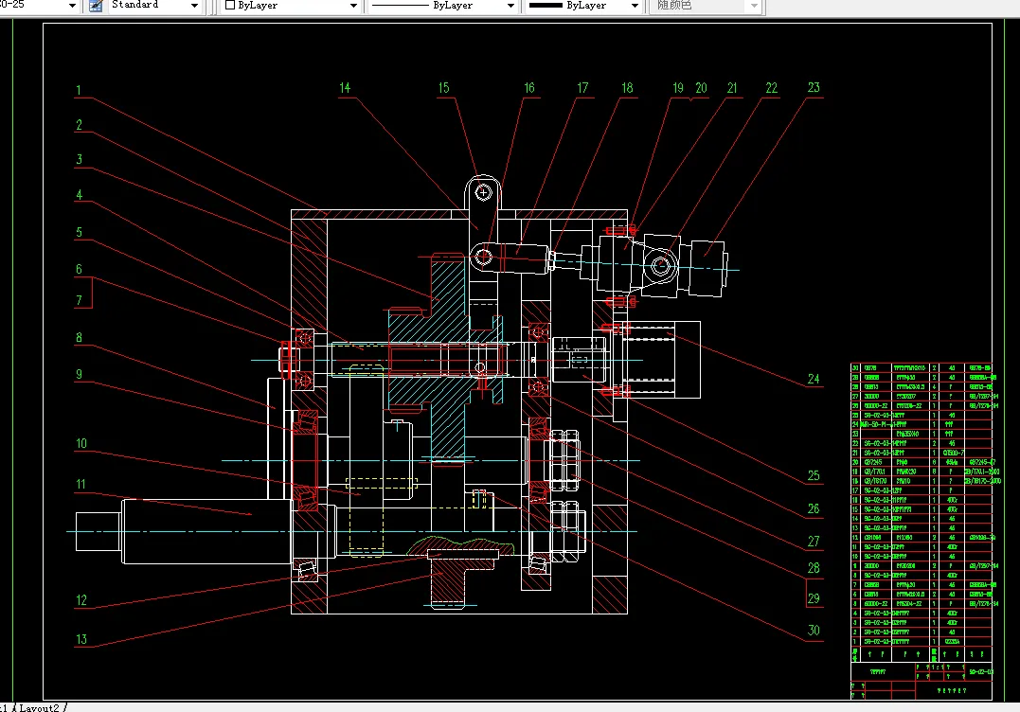Select part callout number 15
The height and width of the screenshot is (712, 1020).
tap(443, 88)
